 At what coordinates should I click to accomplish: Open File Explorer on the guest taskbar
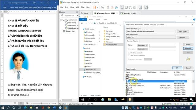pos(110,100)
